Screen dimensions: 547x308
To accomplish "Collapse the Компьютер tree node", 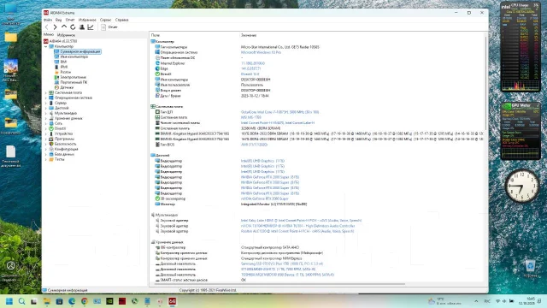I will coord(45,46).
